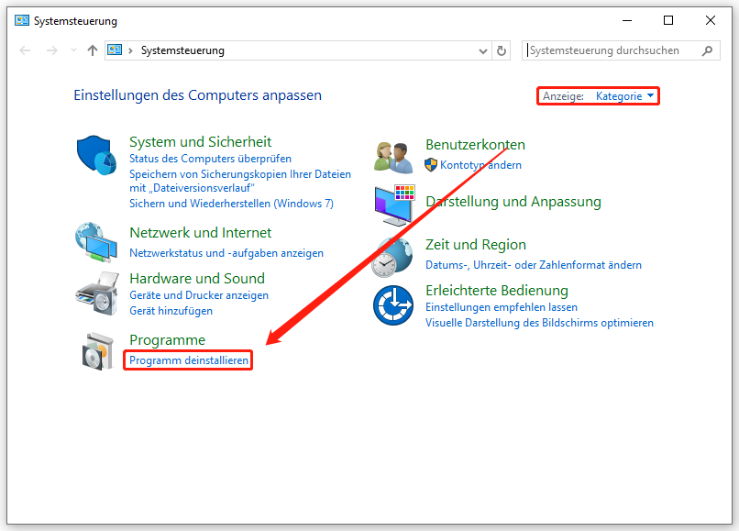Viewport: 739px width, 531px height.
Task: Click the Zeit und Region clock icon
Action: 392,254
